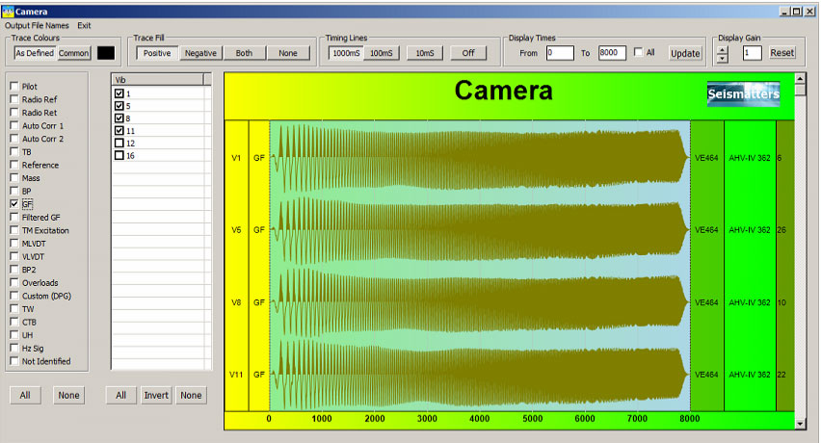The height and width of the screenshot is (443, 821).
Task: Enable the VLVDT checkbox
Action: point(14,256)
